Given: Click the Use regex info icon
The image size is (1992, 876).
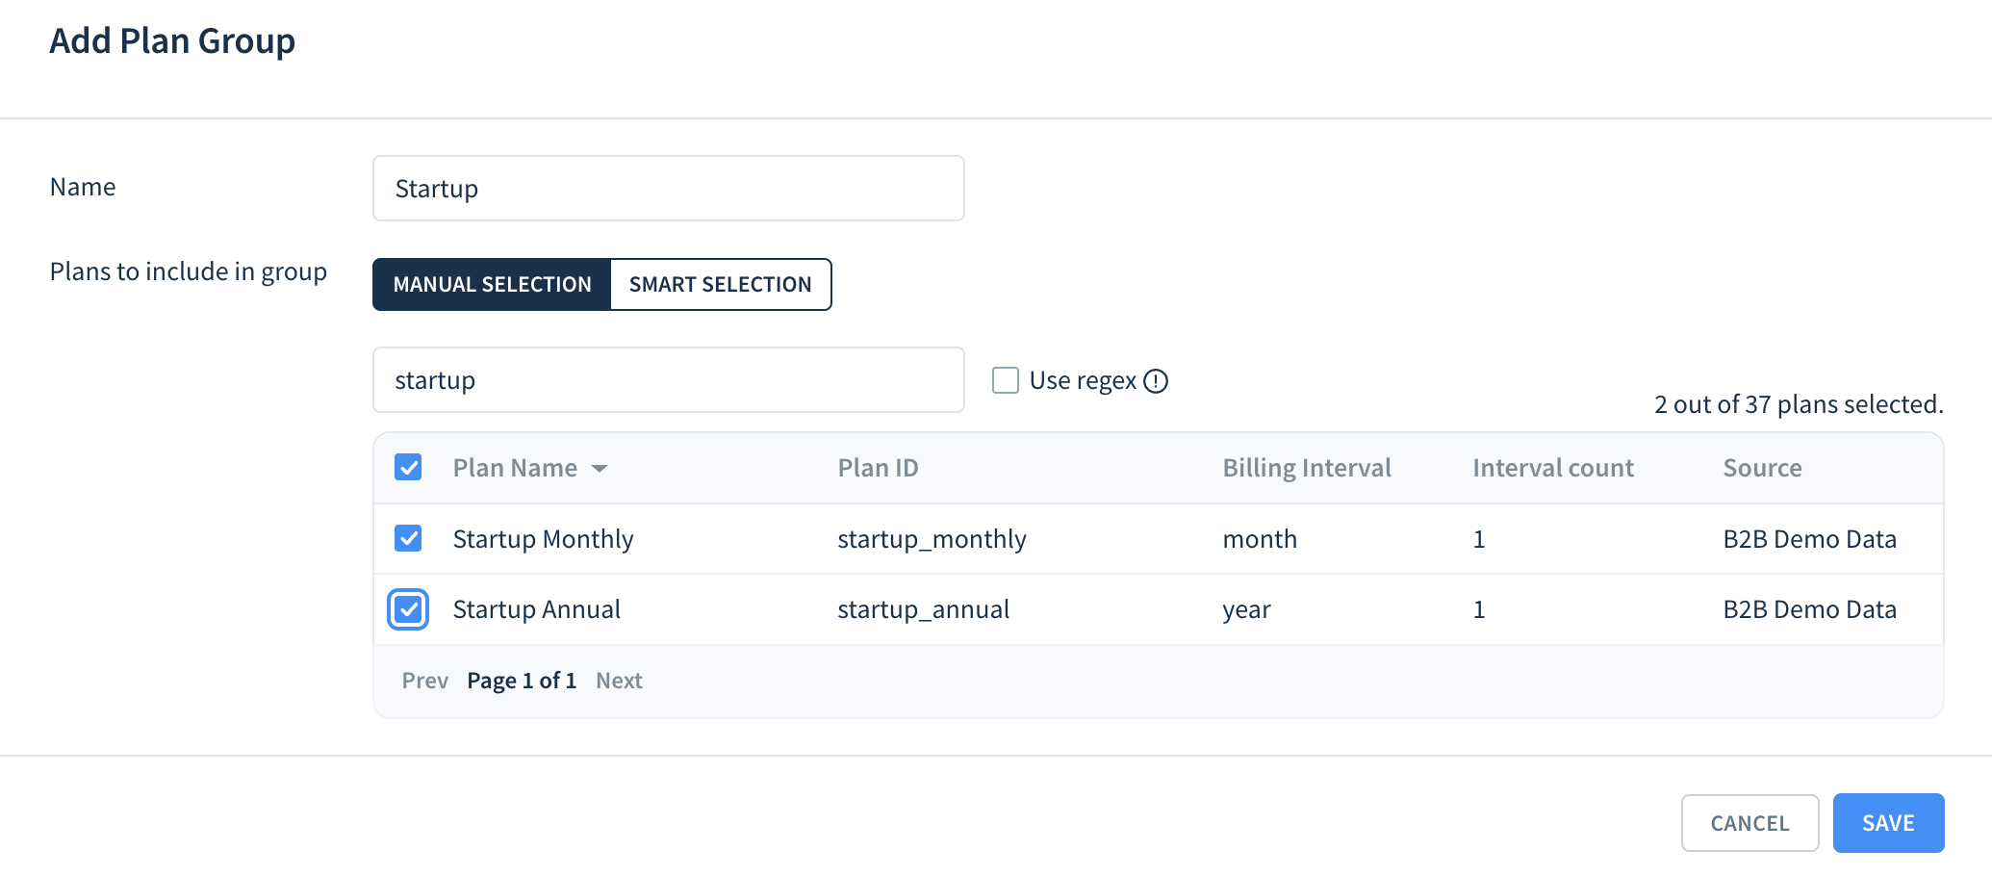Looking at the screenshot, I should (1156, 381).
